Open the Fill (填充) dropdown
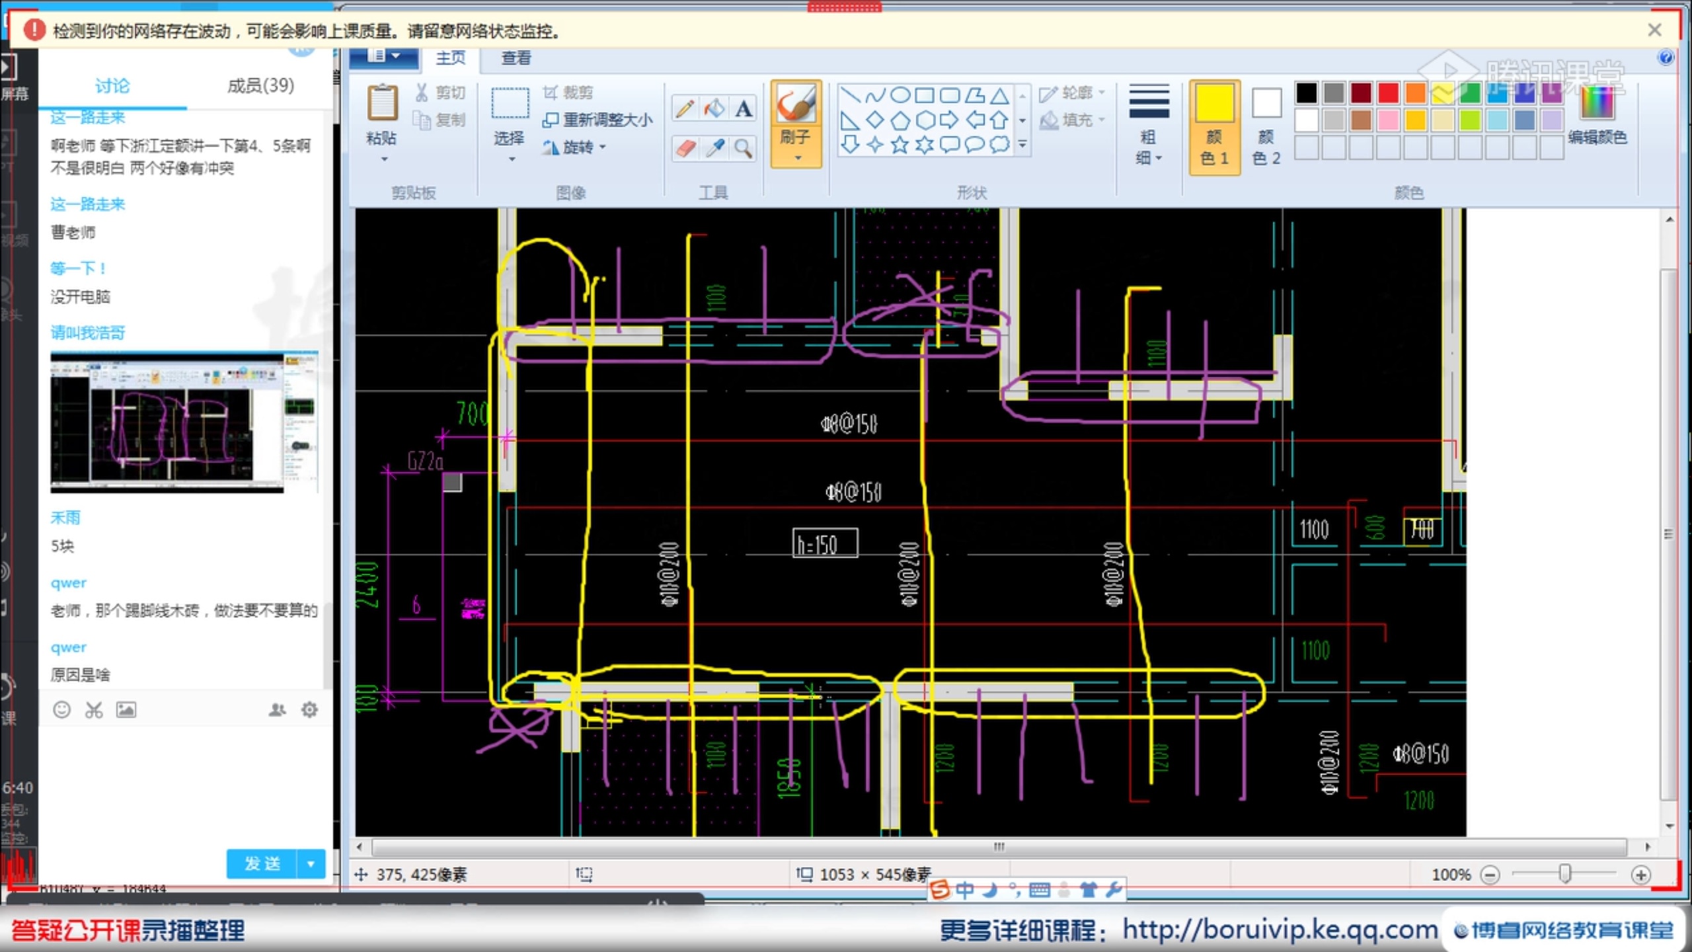 pyautogui.click(x=1072, y=120)
